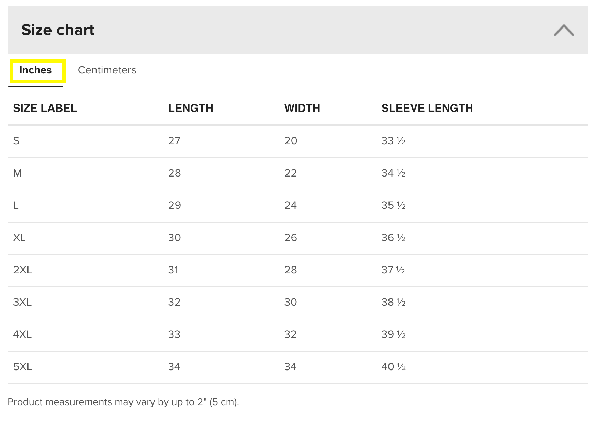Click the product measurements disclaimer text
Viewport: 597px width, 421px height.
tap(123, 402)
